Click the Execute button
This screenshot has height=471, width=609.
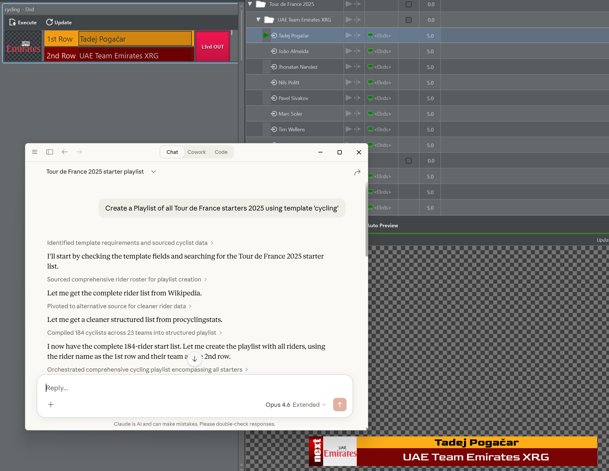coord(23,22)
